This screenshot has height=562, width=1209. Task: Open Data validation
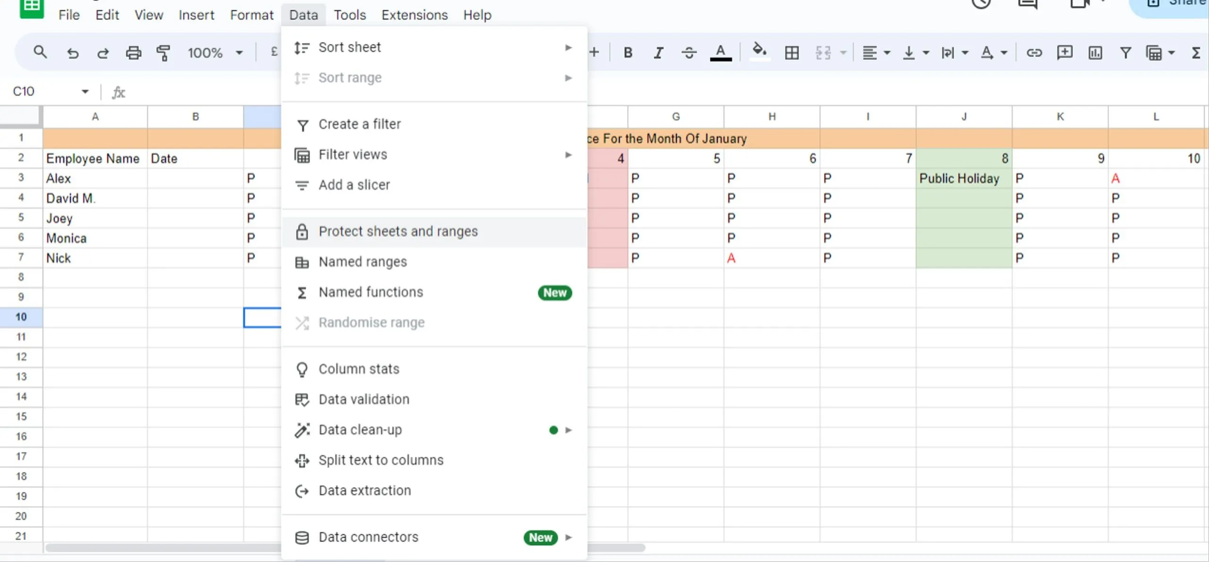[x=434, y=399]
